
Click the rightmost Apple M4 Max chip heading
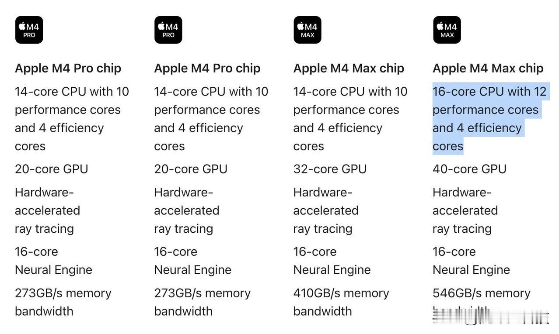click(488, 68)
